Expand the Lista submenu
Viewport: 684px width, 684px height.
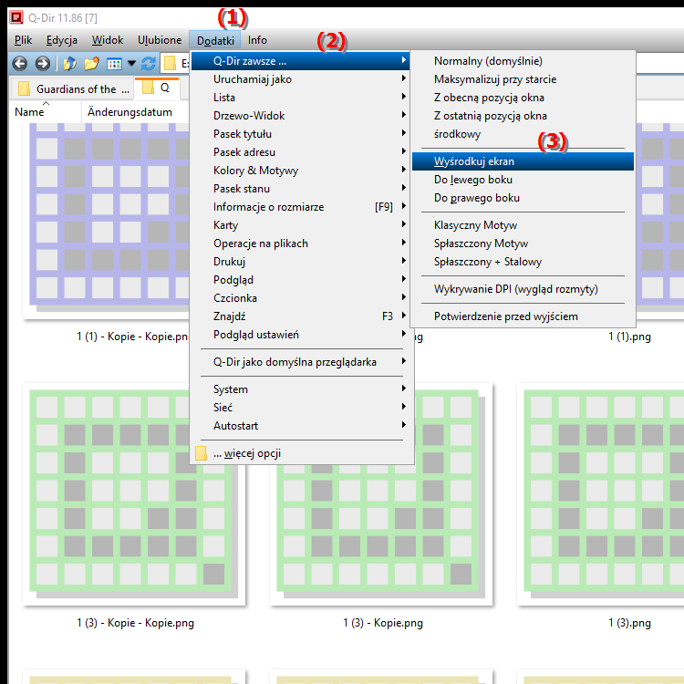(300, 98)
